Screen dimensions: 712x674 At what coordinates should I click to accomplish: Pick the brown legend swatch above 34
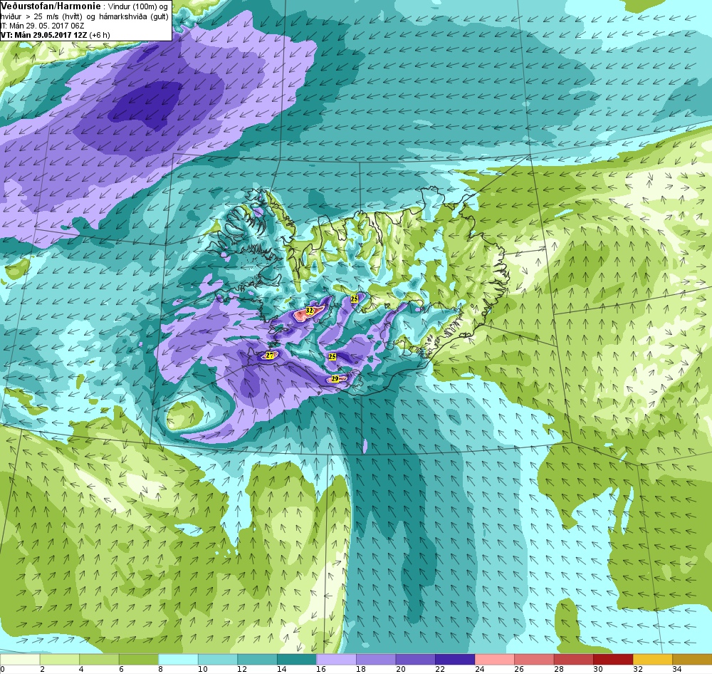pyautogui.click(x=692, y=660)
